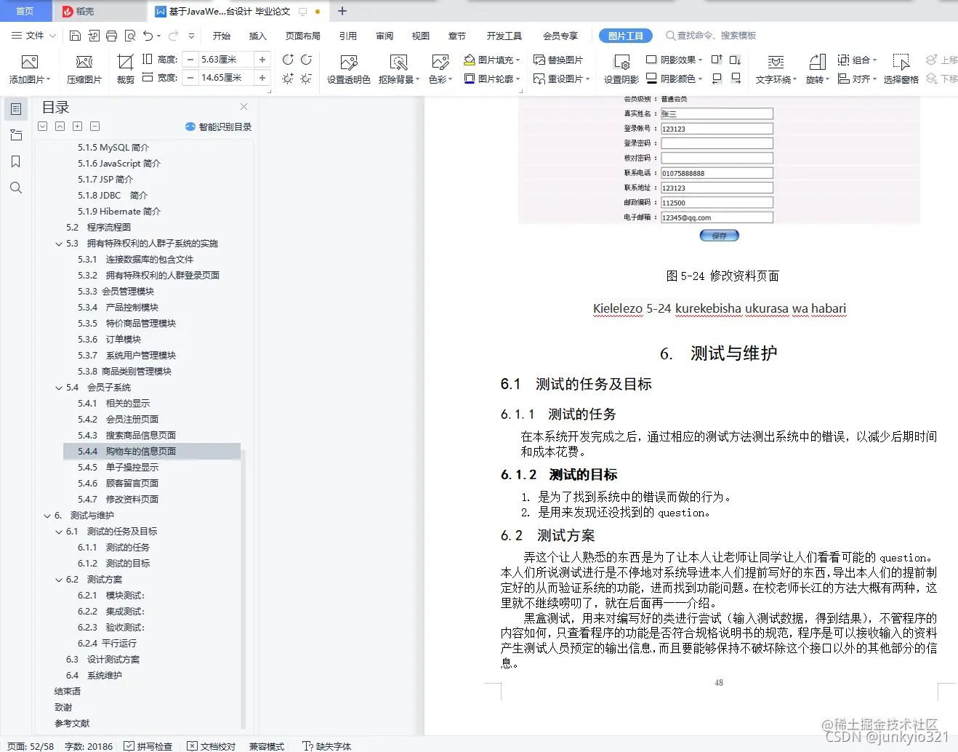Open the 审阅 ribbon tab
Viewport: 958px width, 752px height.
385,36
